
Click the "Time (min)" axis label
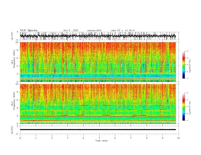[102, 141]
